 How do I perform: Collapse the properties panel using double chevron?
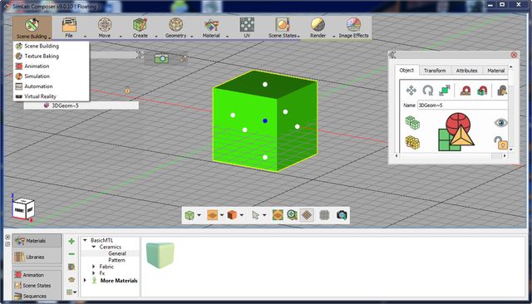tap(392, 55)
